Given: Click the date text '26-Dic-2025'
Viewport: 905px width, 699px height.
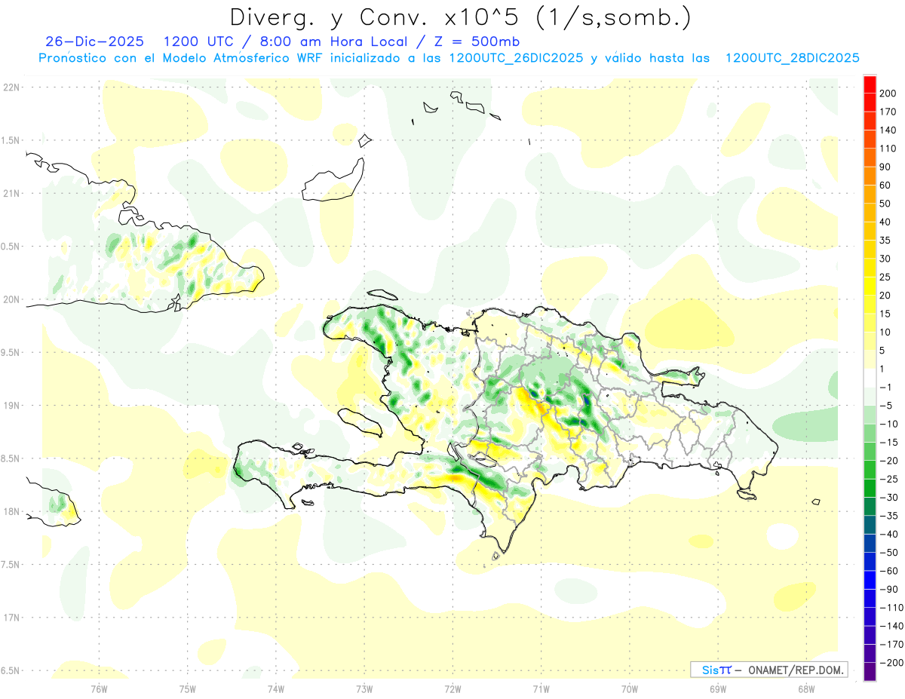Looking at the screenshot, I should 94,41.
